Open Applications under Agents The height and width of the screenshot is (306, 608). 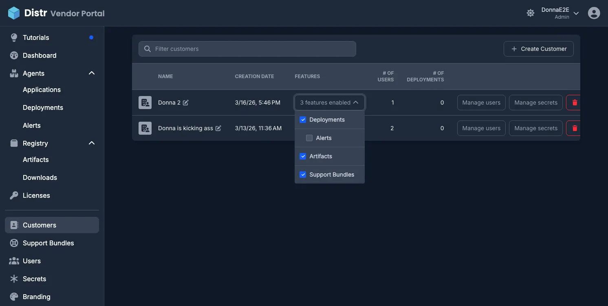(x=42, y=90)
